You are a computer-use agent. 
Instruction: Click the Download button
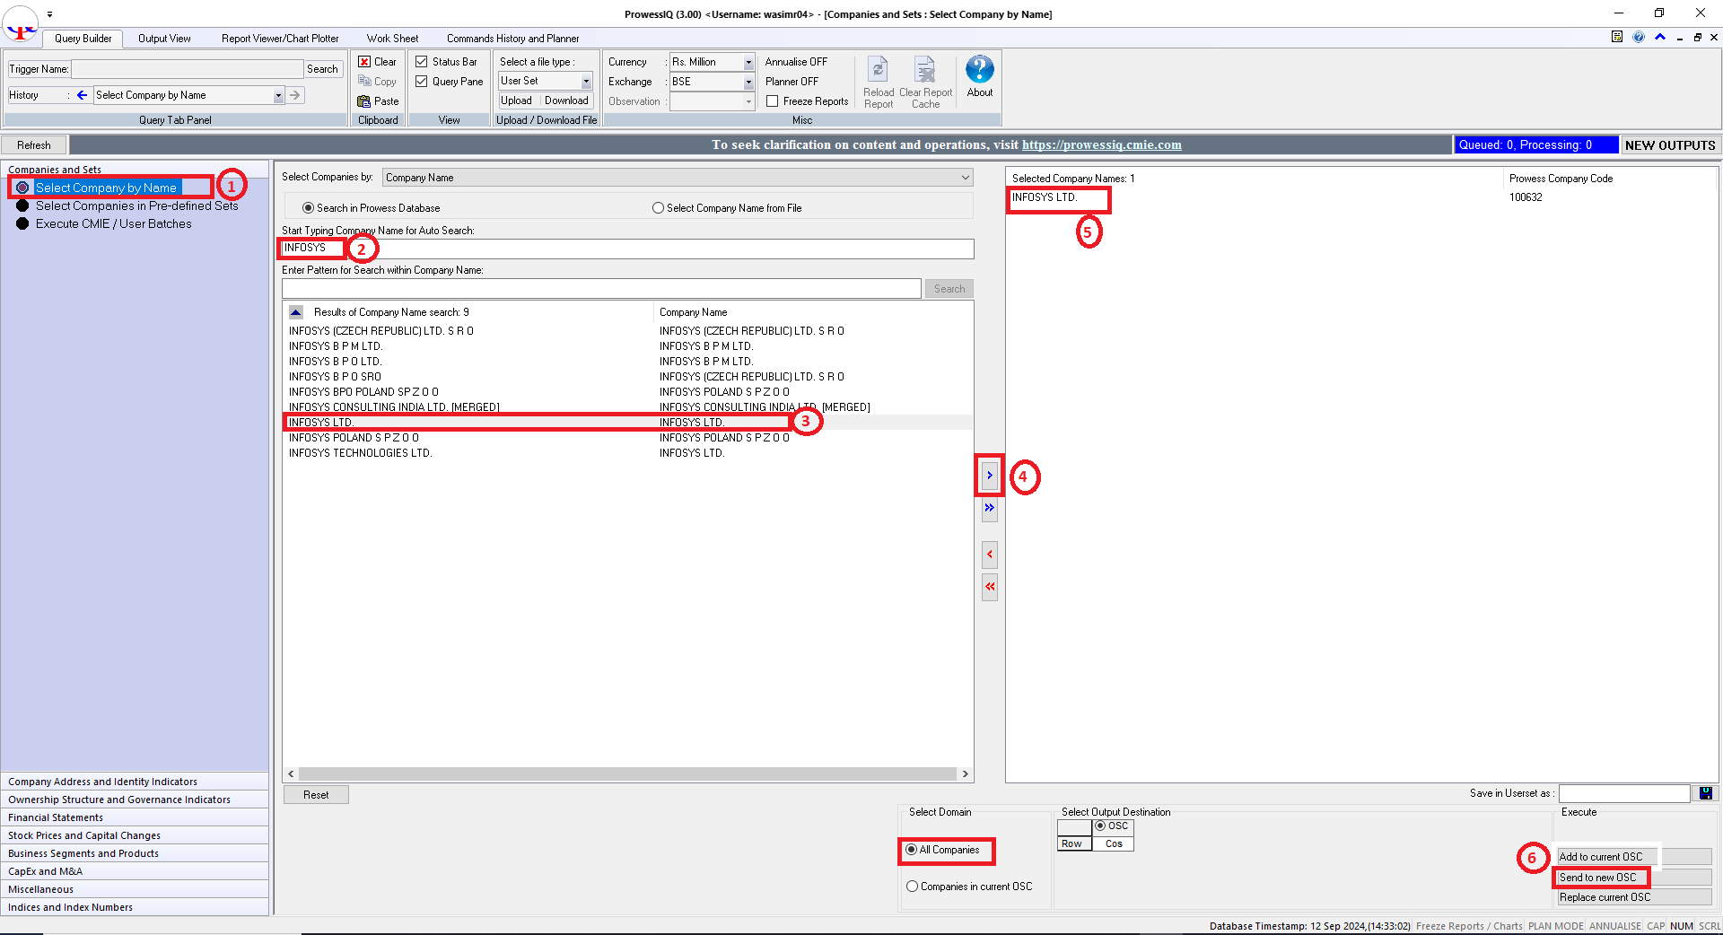566,100
